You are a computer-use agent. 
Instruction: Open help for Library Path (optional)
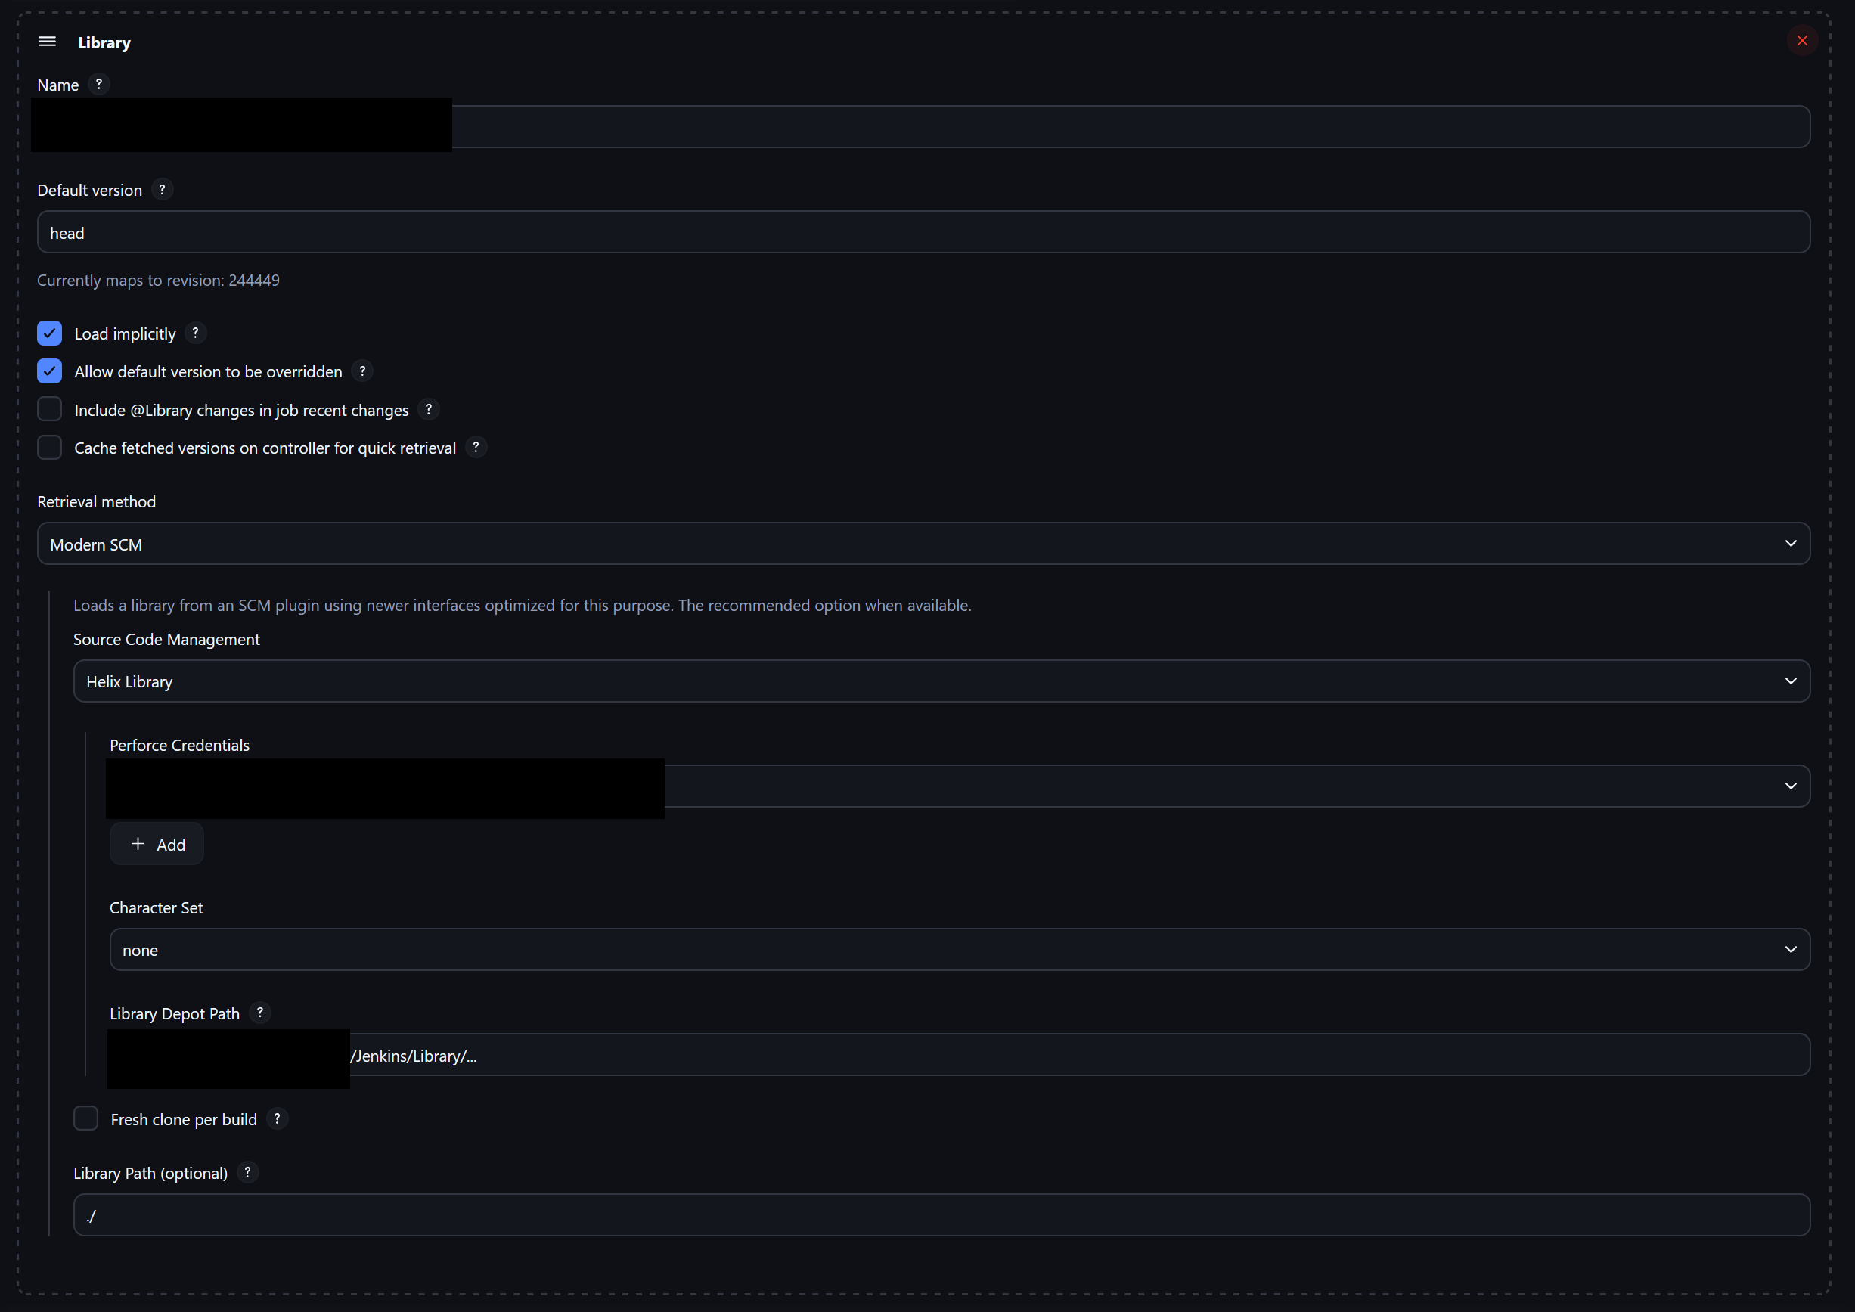point(247,1172)
